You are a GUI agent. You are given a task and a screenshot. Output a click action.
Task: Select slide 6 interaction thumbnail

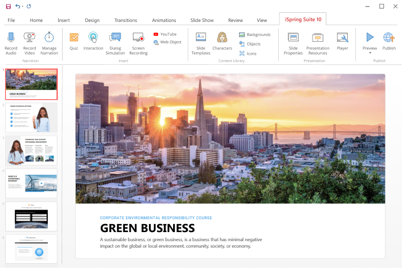click(31, 249)
